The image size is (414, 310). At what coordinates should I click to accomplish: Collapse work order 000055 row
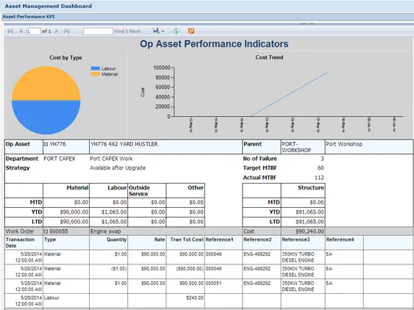pyautogui.click(x=46, y=231)
